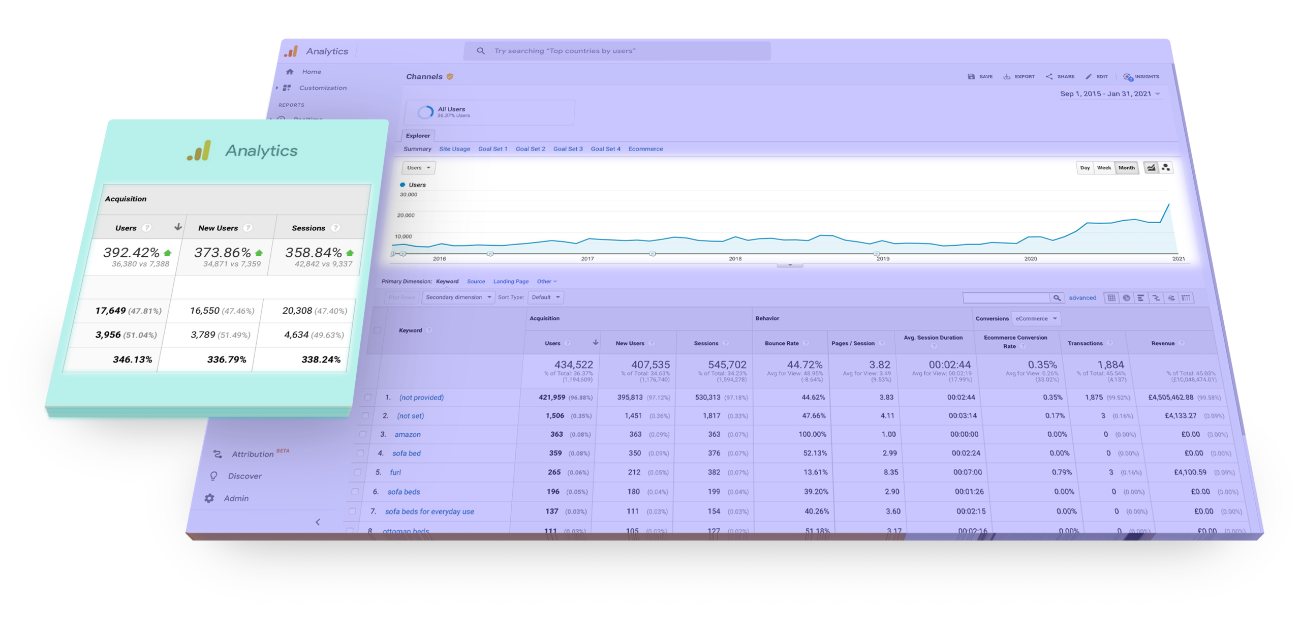Image resolution: width=1301 pixels, height=632 pixels.
Task: Open the Users metric dropdown above chart
Action: pos(418,167)
